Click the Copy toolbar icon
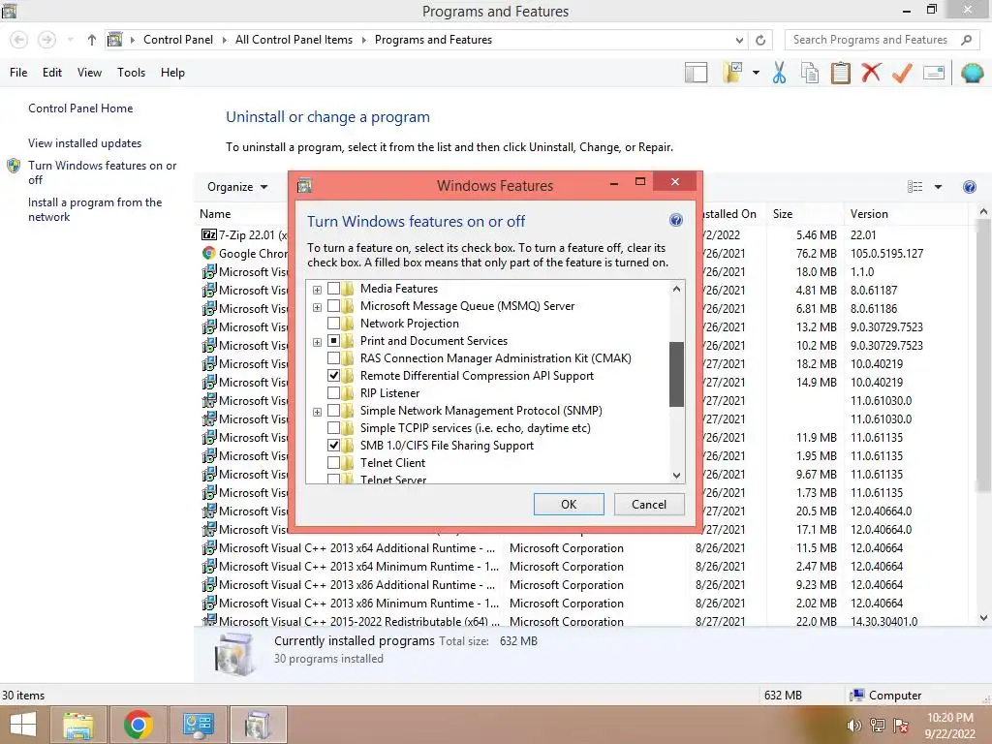Viewport: 992px width, 744px height. 809,73
